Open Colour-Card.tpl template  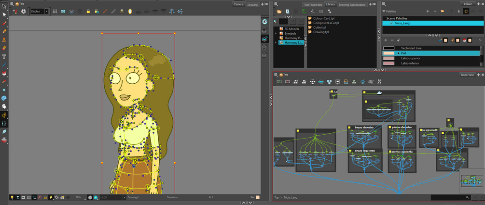click(323, 18)
